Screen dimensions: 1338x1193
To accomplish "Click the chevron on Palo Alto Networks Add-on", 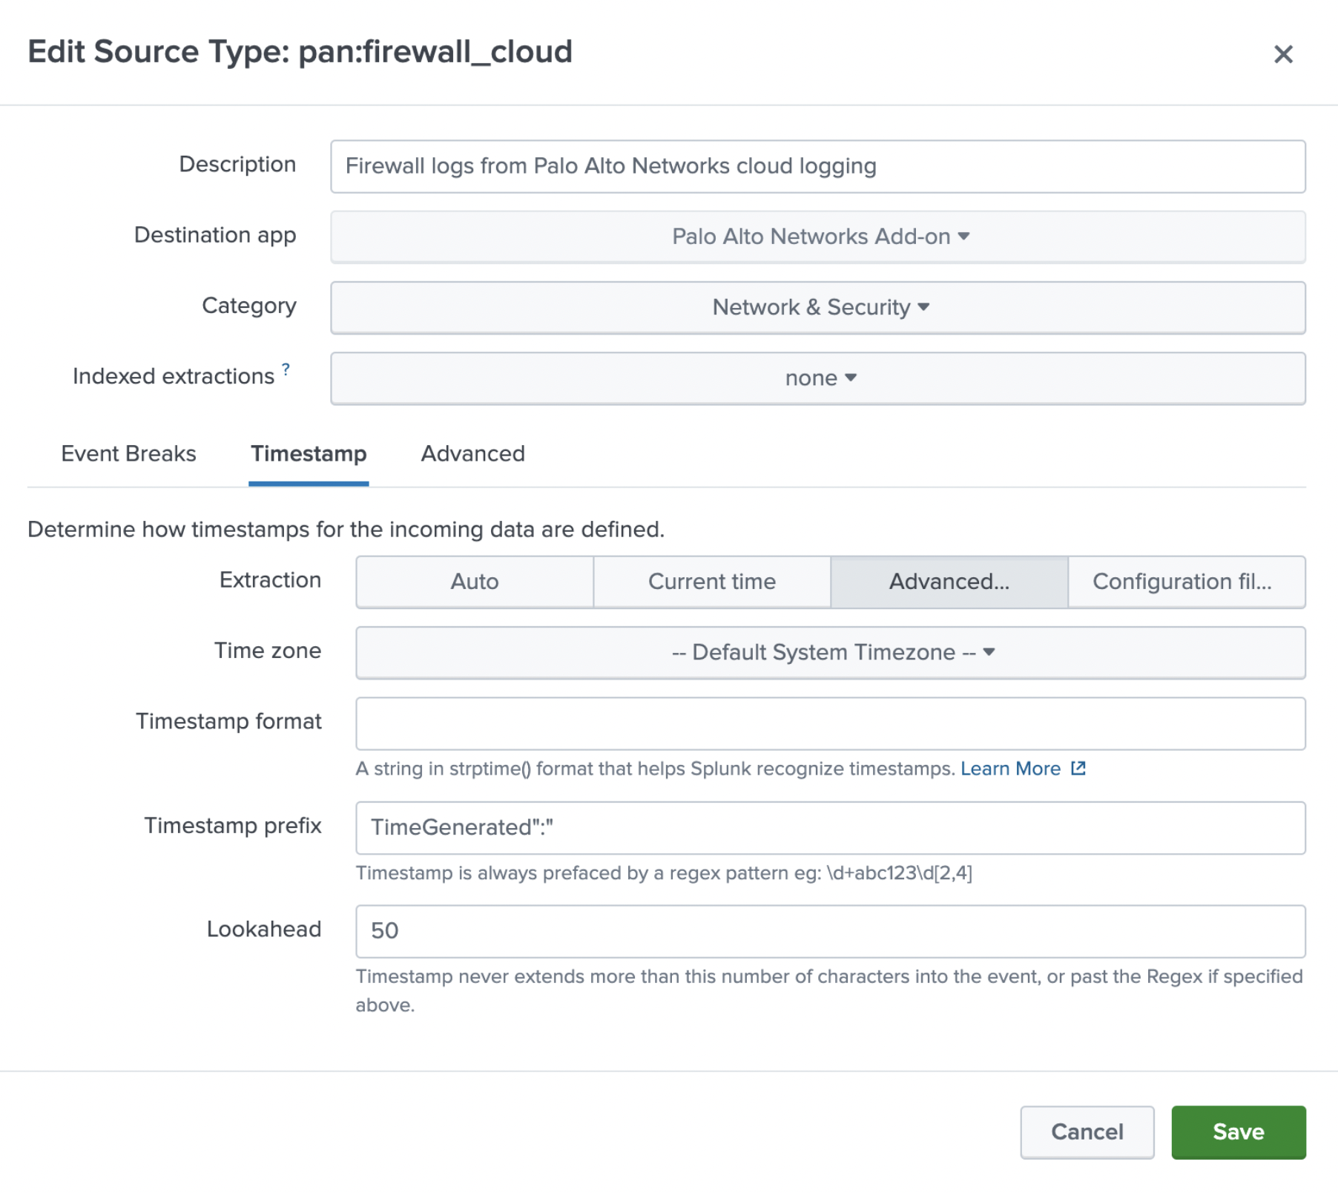I will coord(963,236).
